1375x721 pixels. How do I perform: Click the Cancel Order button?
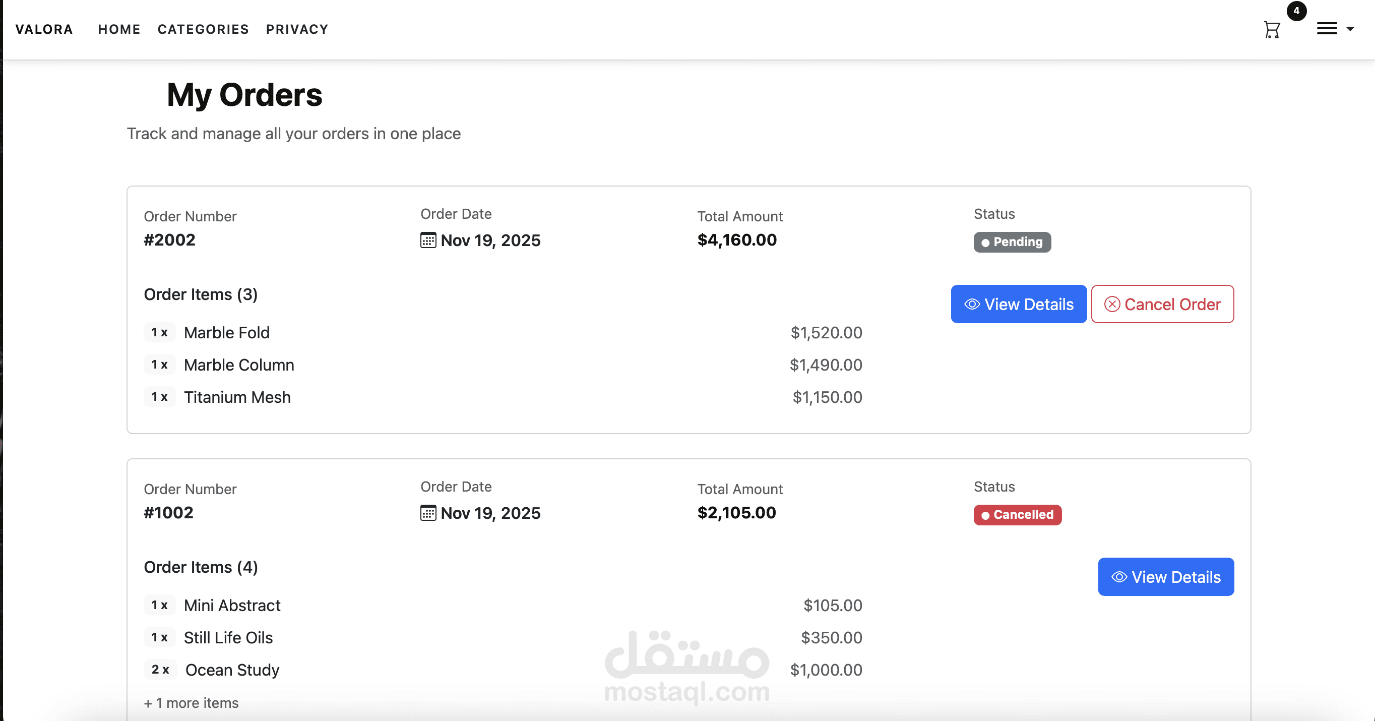coord(1162,304)
